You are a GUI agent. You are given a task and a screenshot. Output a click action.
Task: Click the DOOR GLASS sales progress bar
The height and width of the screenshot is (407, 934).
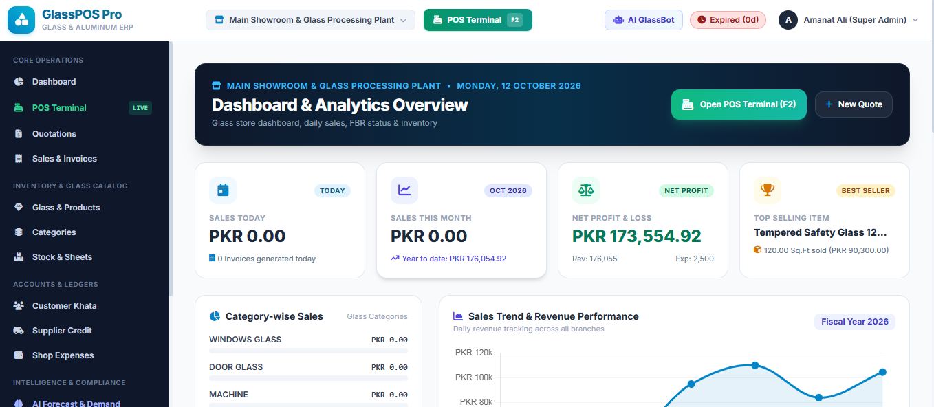(x=308, y=378)
